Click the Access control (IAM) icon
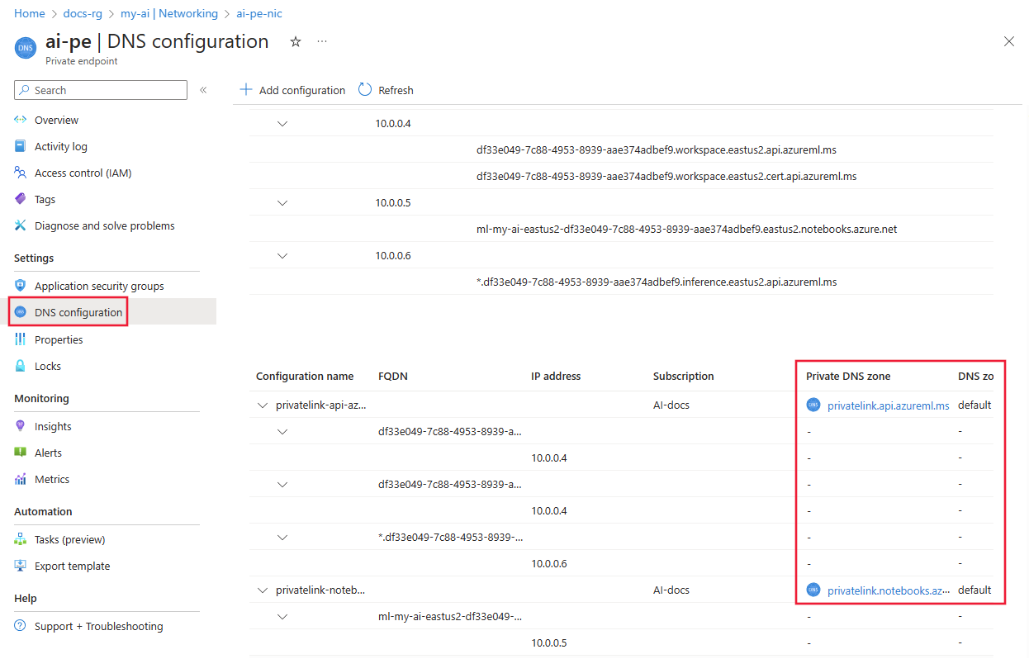 coord(21,173)
